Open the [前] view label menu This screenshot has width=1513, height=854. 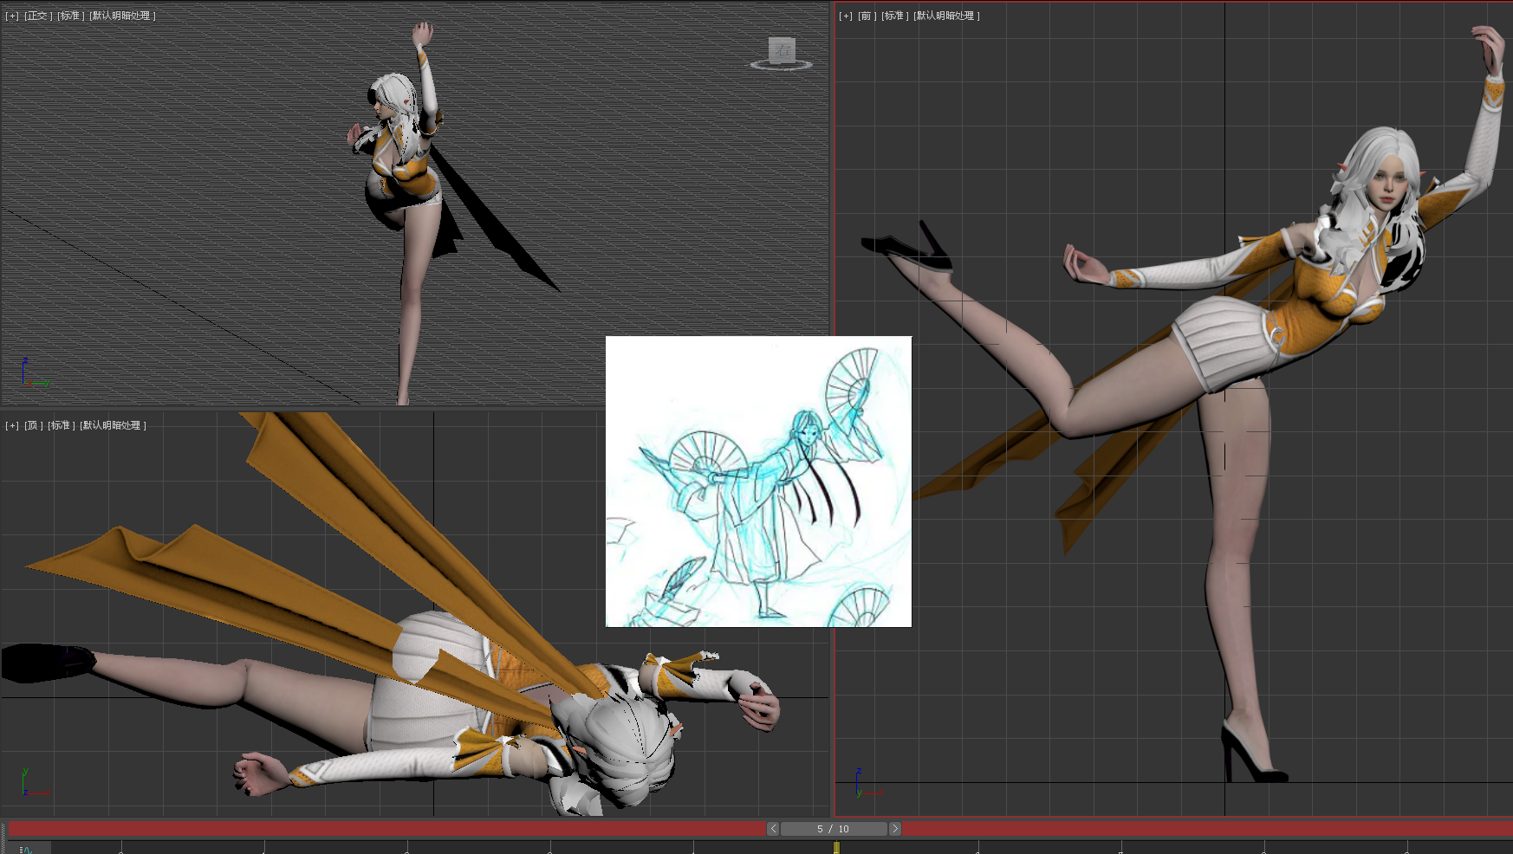pyautogui.click(x=867, y=16)
